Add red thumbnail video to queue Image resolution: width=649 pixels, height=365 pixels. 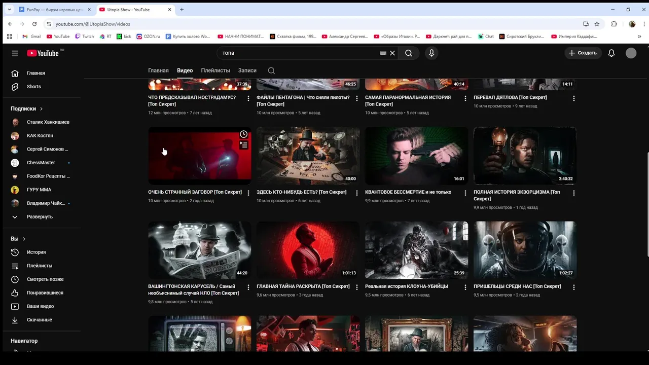tap(244, 145)
